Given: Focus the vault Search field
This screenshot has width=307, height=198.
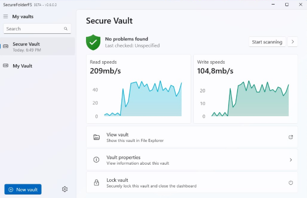Looking at the screenshot, I should point(37,29).
